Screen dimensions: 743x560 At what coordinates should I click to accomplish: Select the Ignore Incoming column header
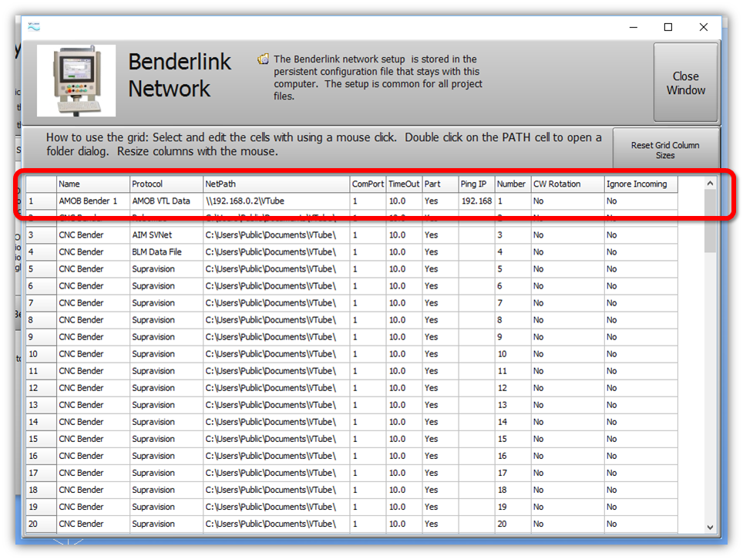[640, 184]
